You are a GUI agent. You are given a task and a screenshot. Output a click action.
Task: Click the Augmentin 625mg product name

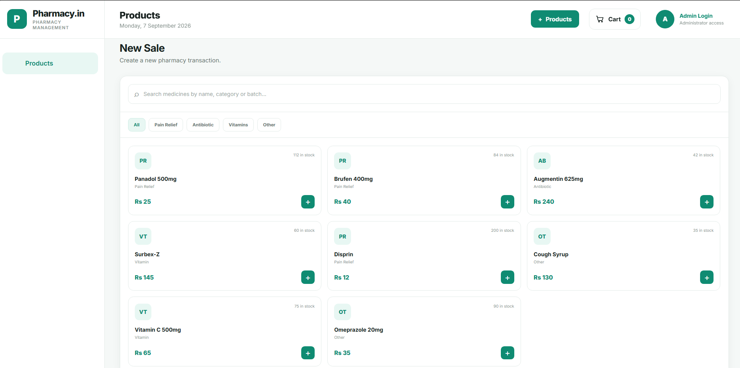tap(558, 179)
